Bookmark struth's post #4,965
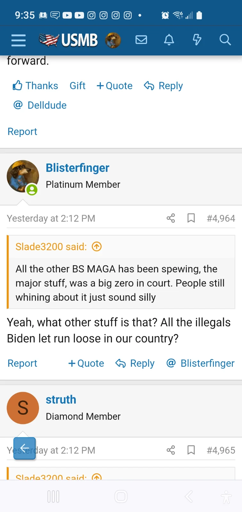The image size is (242, 512). [x=191, y=450]
